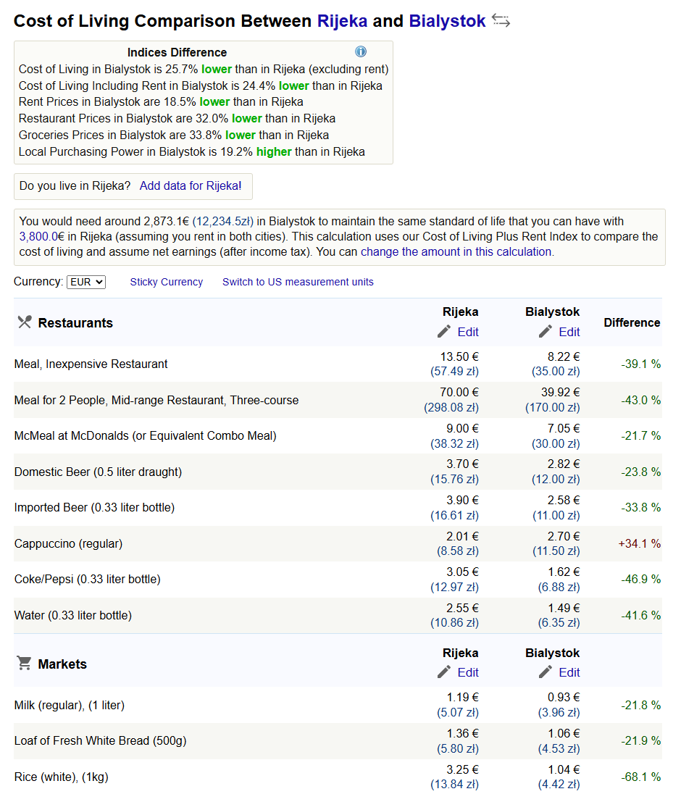Click 'Domestic Beer (0.5 liter draught)' label
The height and width of the screenshot is (794, 681).
(x=98, y=472)
